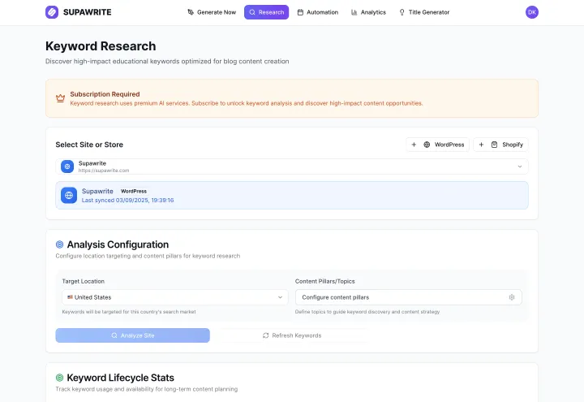
Task: Click the crown icon in subscription banner
Action: coord(60,98)
